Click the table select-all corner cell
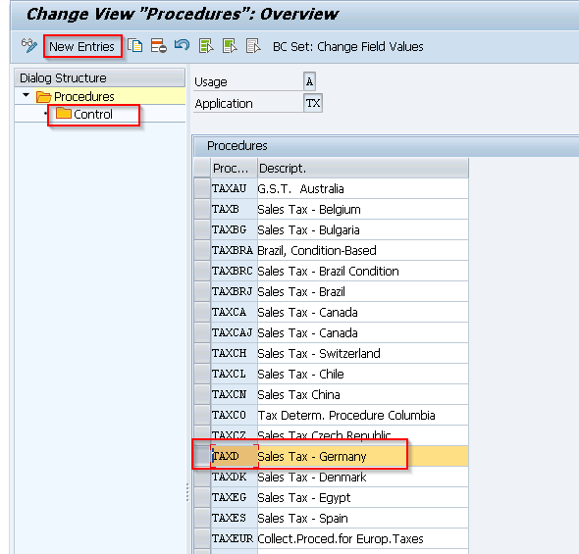Screen dimensions: 579x554 (x=202, y=169)
